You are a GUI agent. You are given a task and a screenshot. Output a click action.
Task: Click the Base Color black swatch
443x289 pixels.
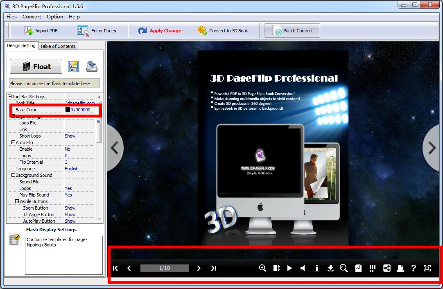tap(68, 110)
